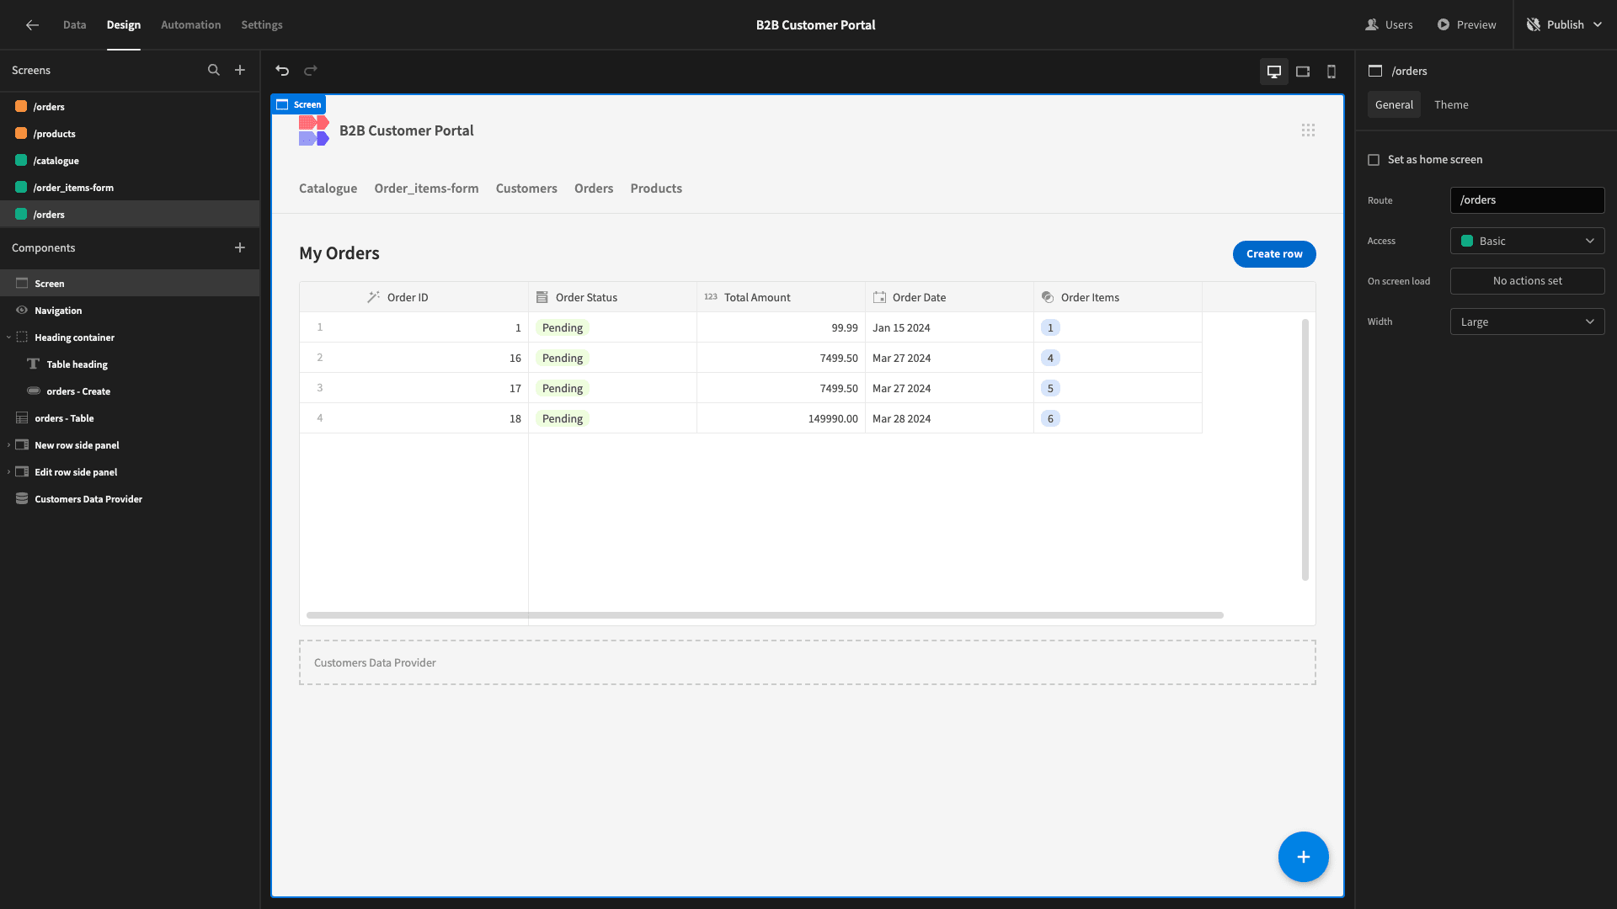Open the Data tab
Screen dimensions: 1617x909
coord(74,24)
